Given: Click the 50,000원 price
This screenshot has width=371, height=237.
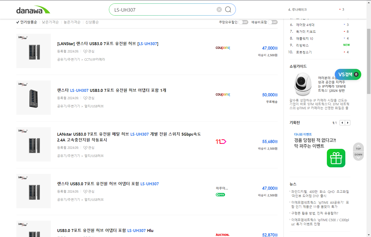Looking at the screenshot, I should click(x=270, y=95).
